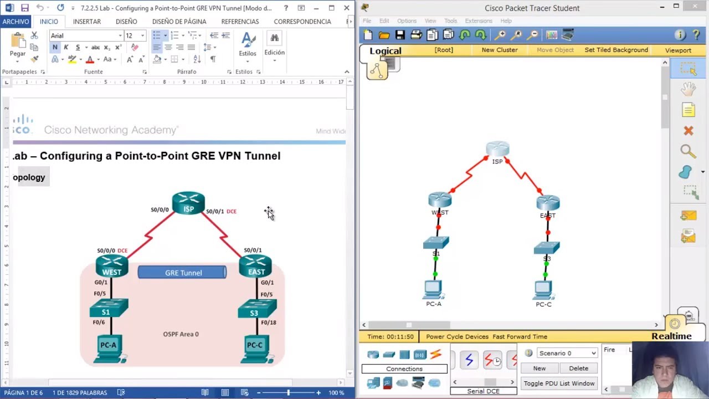
Task: Align text left in Word
Action: pyautogui.click(x=157, y=48)
